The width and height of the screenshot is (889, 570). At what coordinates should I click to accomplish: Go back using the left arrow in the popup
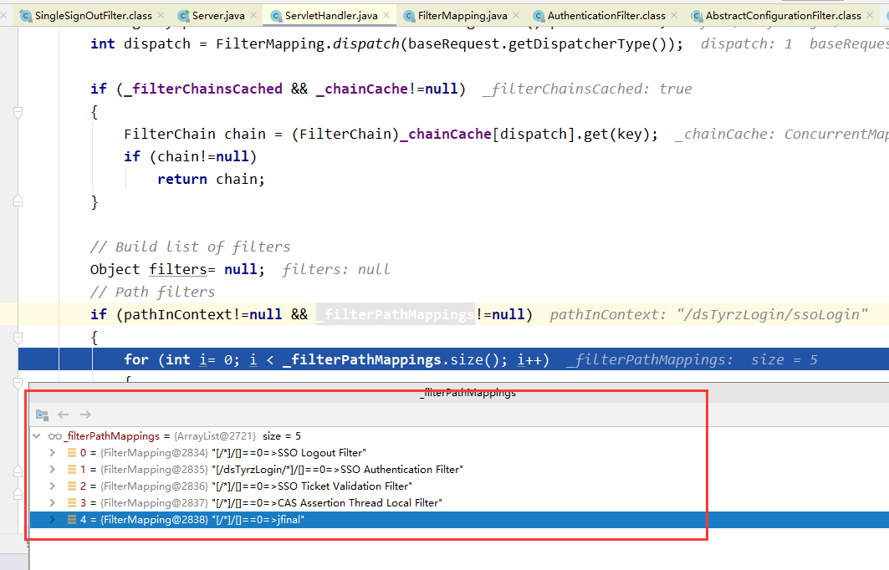[64, 415]
